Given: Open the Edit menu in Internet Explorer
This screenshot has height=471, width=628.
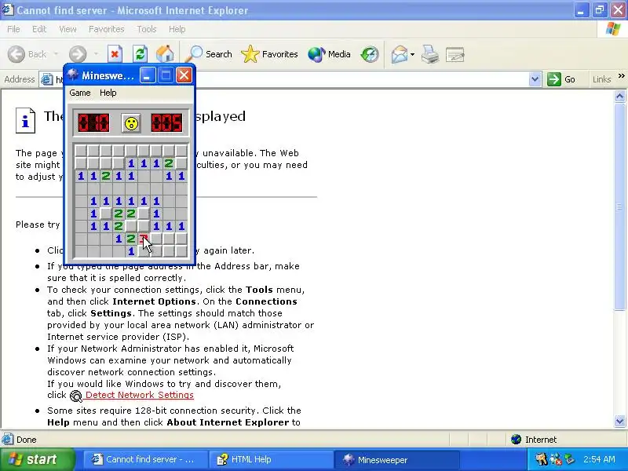Looking at the screenshot, I should 38,29.
